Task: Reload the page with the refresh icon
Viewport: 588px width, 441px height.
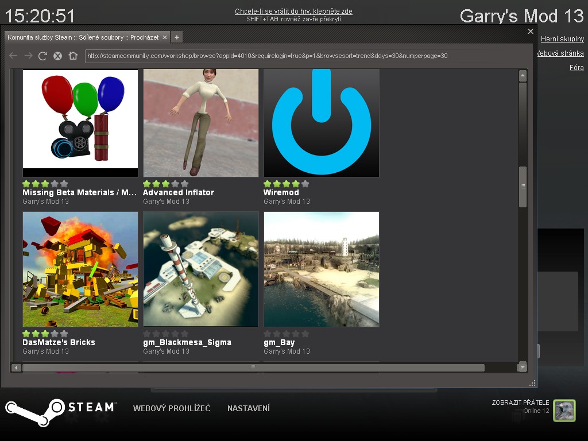Action: tap(42, 56)
